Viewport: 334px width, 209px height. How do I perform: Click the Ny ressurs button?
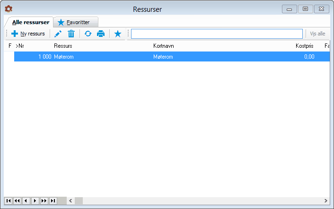click(x=28, y=34)
